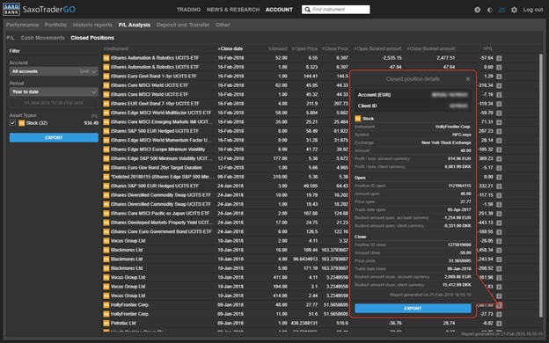Open details icon for HollyFrontier 48.00 row
549x343 pixels.
click(x=499, y=305)
